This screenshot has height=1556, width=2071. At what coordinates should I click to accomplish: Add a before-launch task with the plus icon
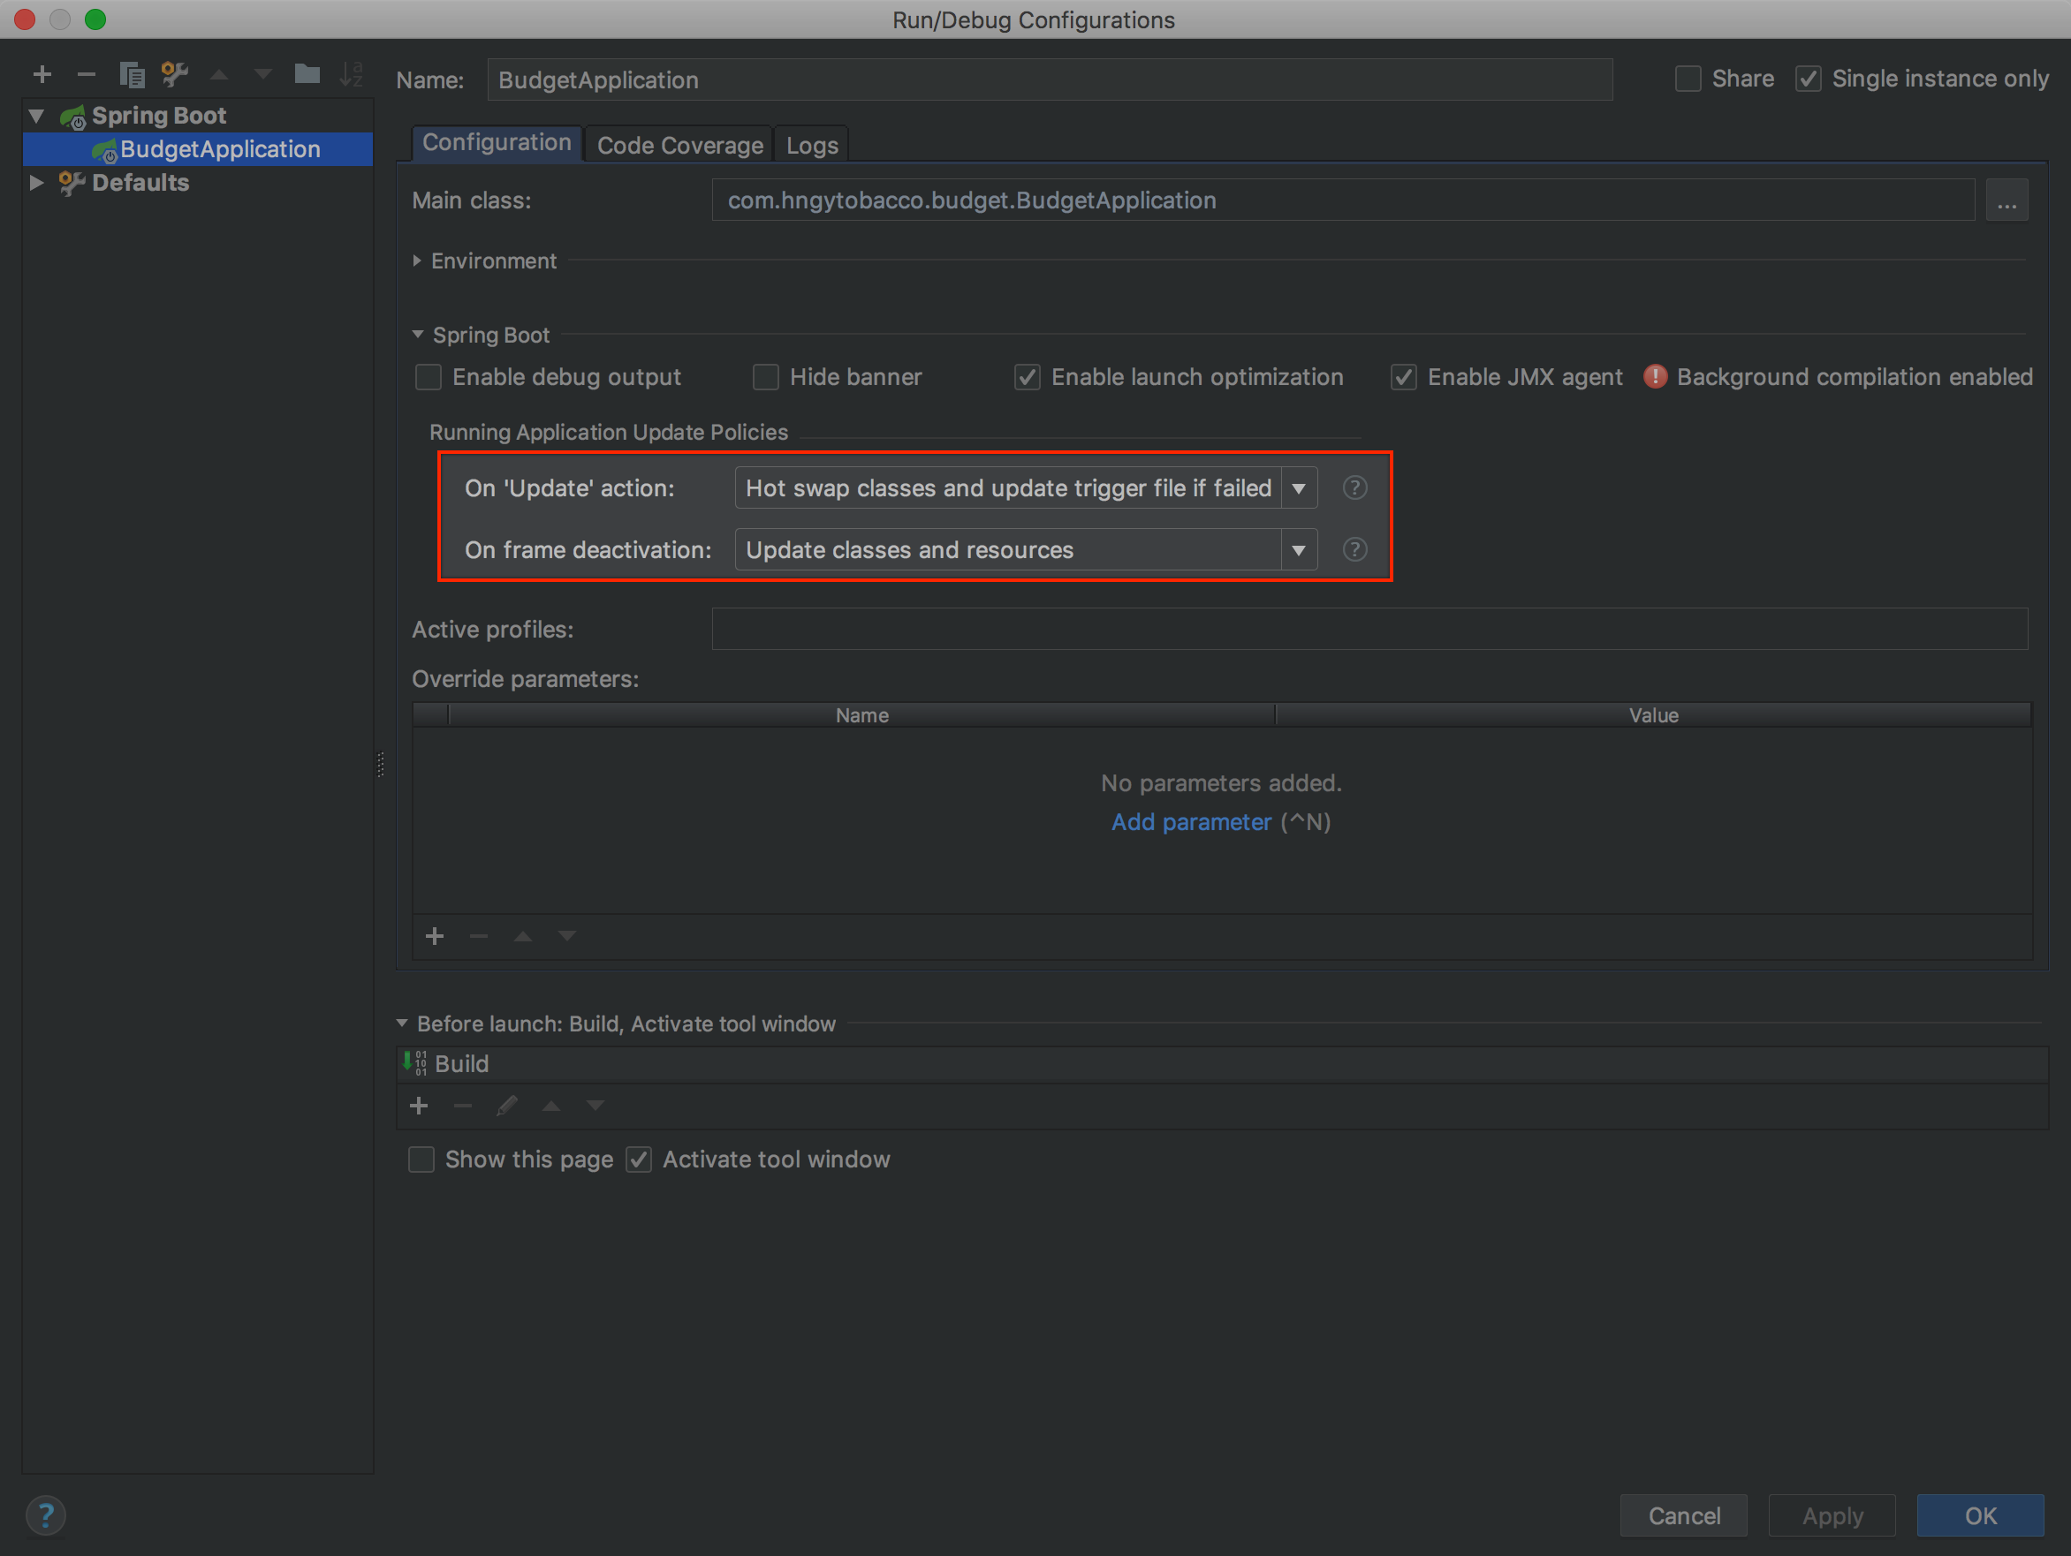pyautogui.click(x=419, y=1105)
